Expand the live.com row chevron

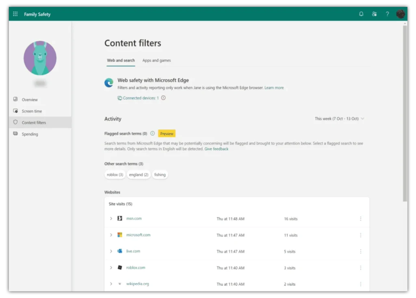click(111, 251)
